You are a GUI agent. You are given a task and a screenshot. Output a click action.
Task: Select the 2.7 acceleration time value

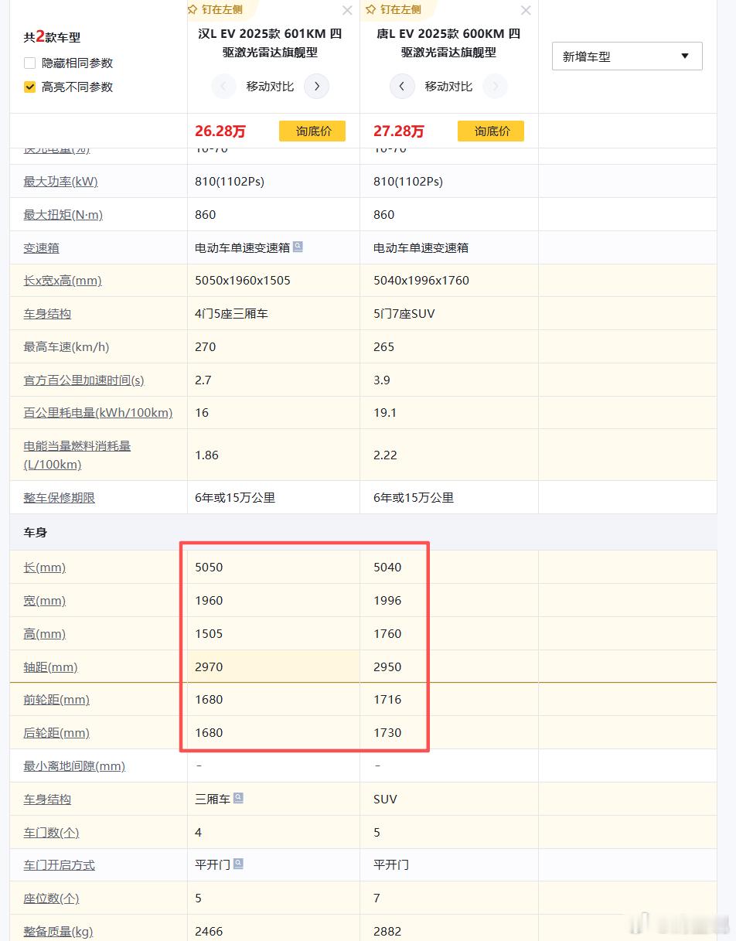pos(203,380)
